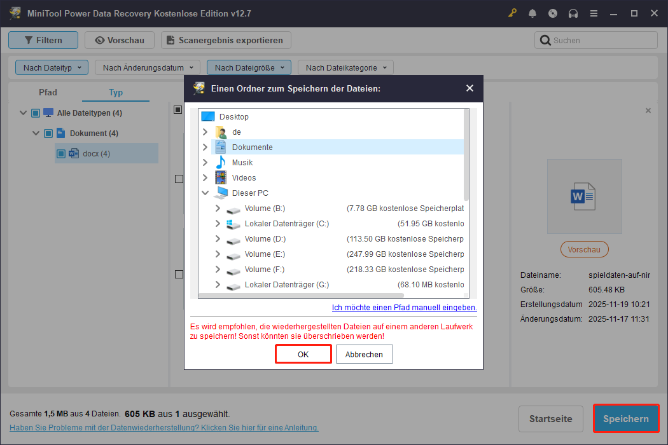Image resolution: width=668 pixels, height=445 pixels.
Task: Click the Word document preview thumbnail
Action: click(584, 196)
